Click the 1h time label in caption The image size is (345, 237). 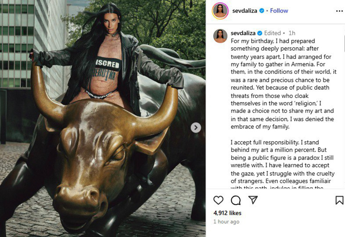point(292,33)
